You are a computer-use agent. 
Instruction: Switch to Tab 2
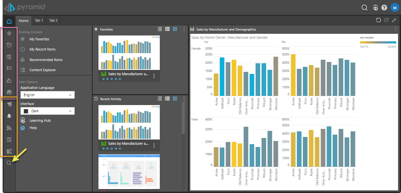coord(53,20)
